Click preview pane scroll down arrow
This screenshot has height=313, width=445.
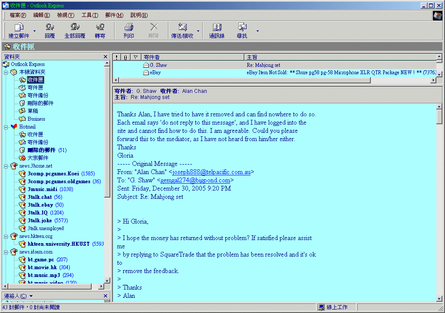point(439,299)
